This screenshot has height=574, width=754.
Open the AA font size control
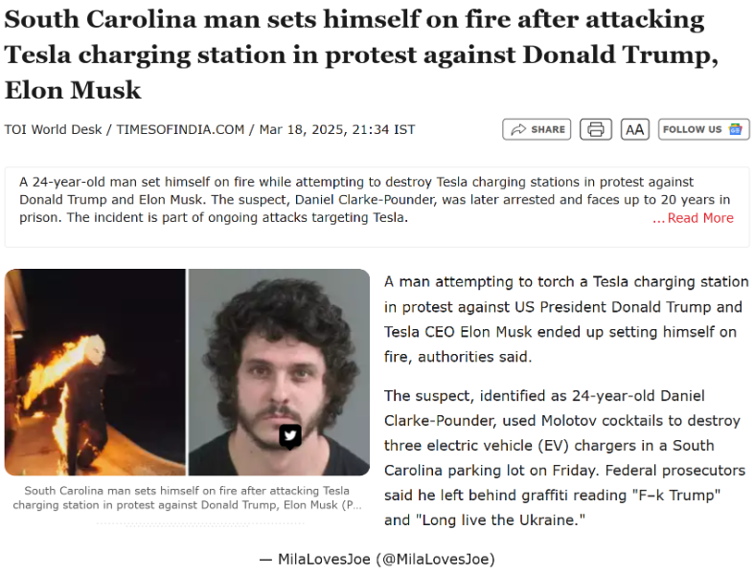pos(635,129)
